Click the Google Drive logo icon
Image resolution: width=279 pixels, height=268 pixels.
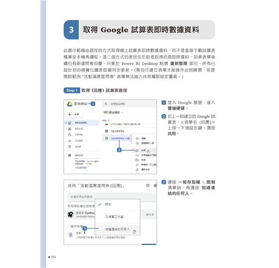pyautogui.click(x=70, y=104)
